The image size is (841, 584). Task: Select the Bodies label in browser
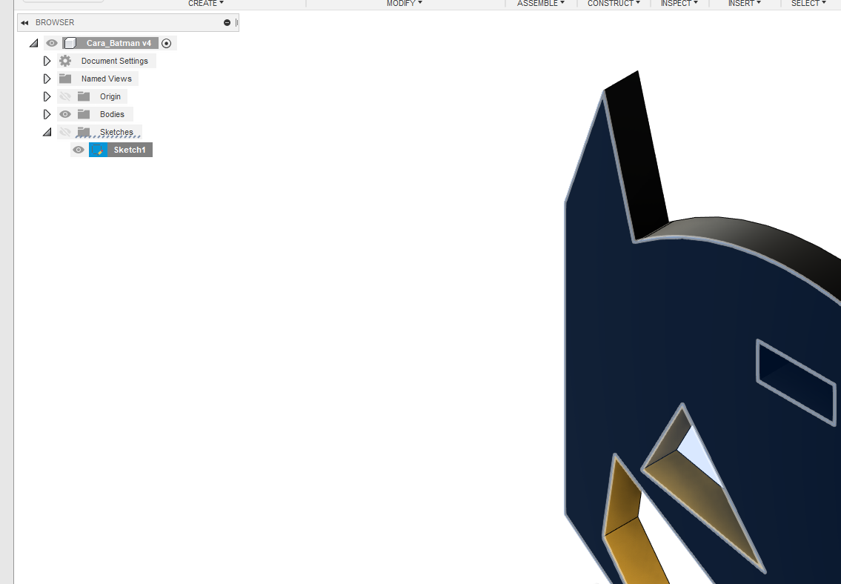pyautogui.click(x=112, y=114)
